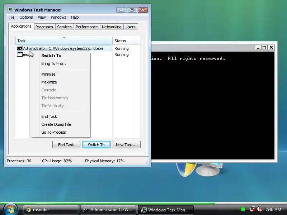Click Running status of cmd.exe row
The image size is (287, 215).
point(122,48)
